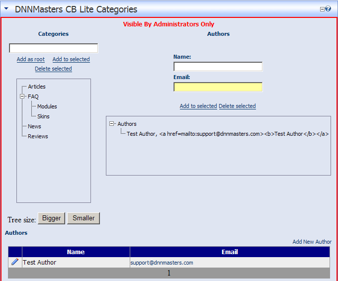Click the Name column header
338x281 pixels.
pos(76,252)
